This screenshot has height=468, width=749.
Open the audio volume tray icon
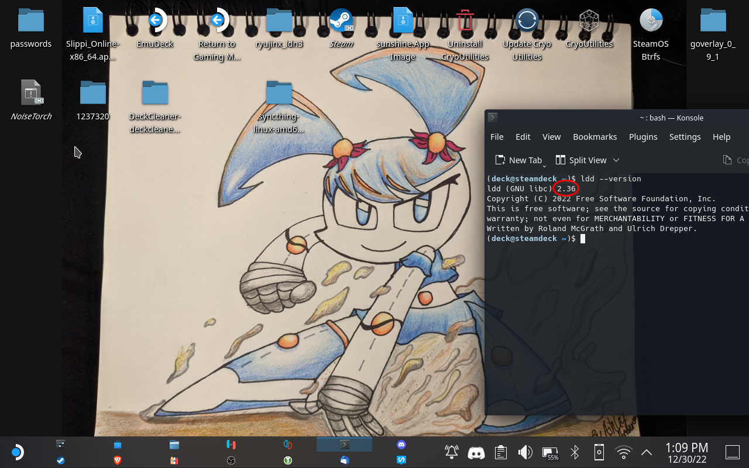tap(525, 452)
